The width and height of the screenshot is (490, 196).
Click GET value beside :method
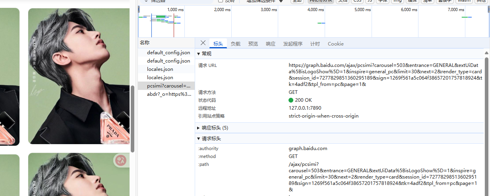coord(293,156)
